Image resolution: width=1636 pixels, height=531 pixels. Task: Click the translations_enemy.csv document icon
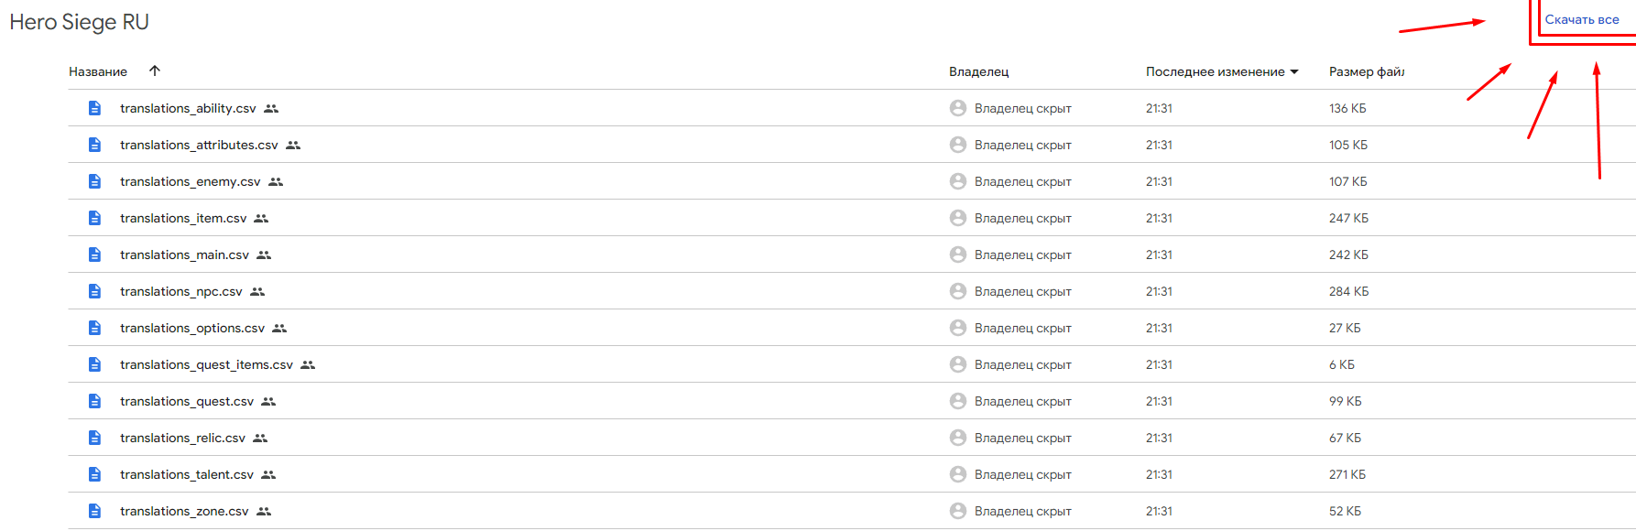[94, 181]
